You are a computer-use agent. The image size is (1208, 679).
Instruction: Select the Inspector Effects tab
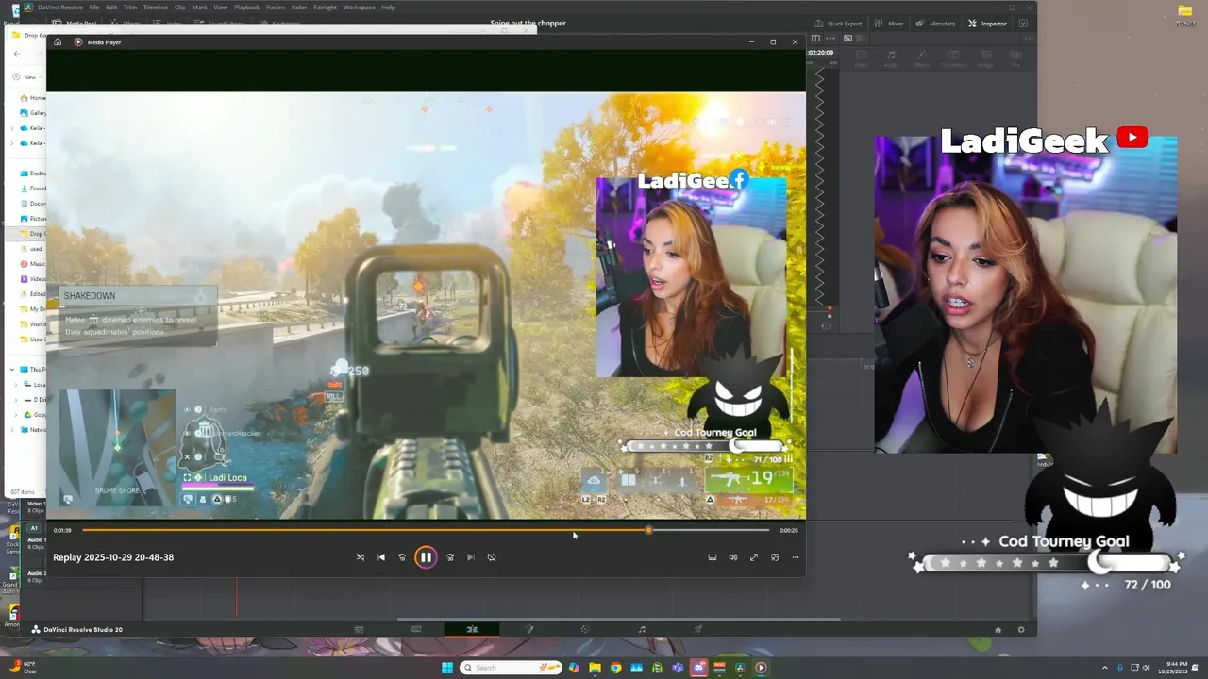pyautogui.click(x=921, y=58)
